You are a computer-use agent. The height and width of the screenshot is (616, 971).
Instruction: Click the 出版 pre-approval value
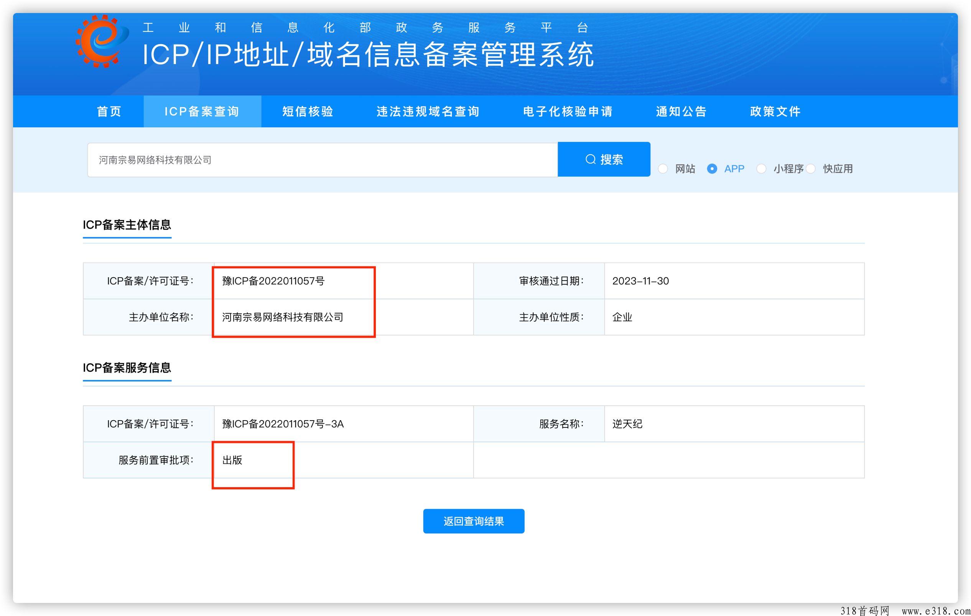tap(232, 460)
